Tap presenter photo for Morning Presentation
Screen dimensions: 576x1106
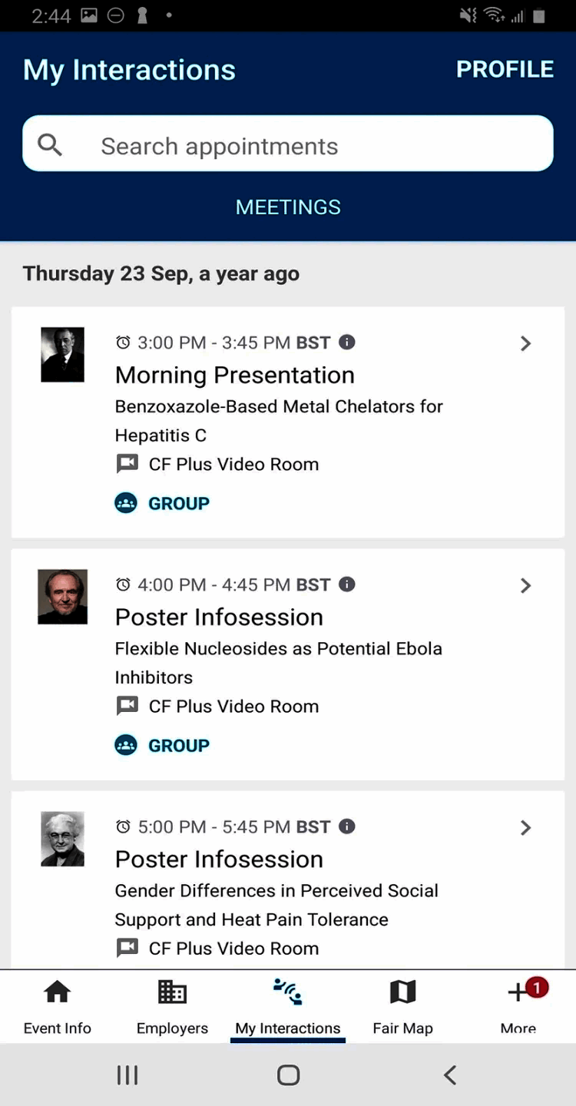pos(62,355)
